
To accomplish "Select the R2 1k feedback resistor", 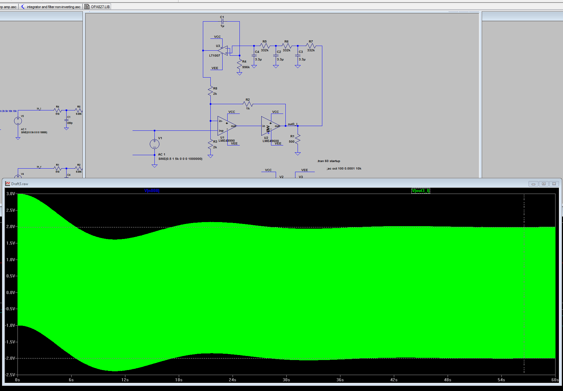I will 248,104.
